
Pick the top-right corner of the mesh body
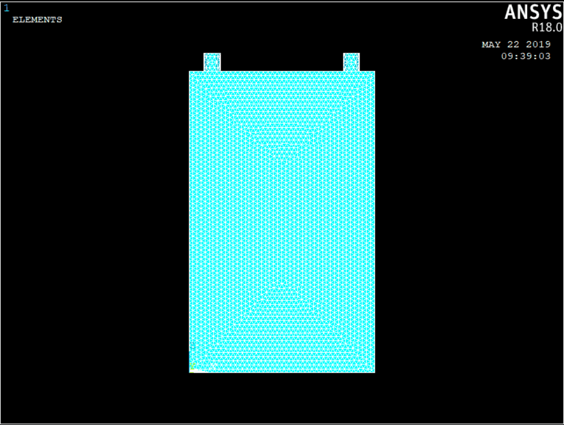coord(374,72)
